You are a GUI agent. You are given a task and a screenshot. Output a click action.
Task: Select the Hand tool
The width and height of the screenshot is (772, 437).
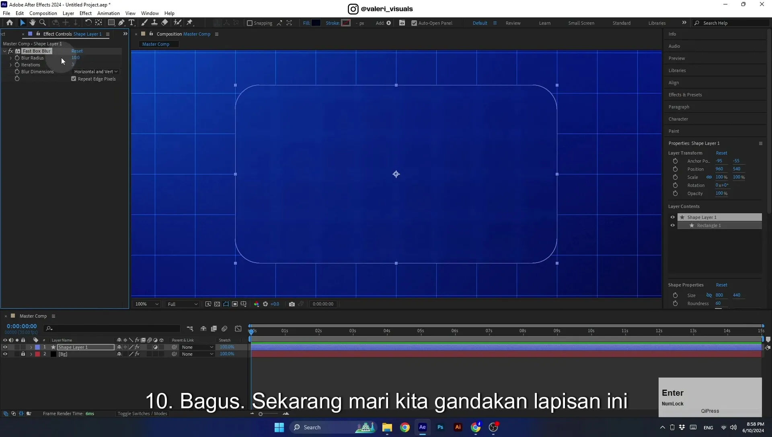coord(33,23)
